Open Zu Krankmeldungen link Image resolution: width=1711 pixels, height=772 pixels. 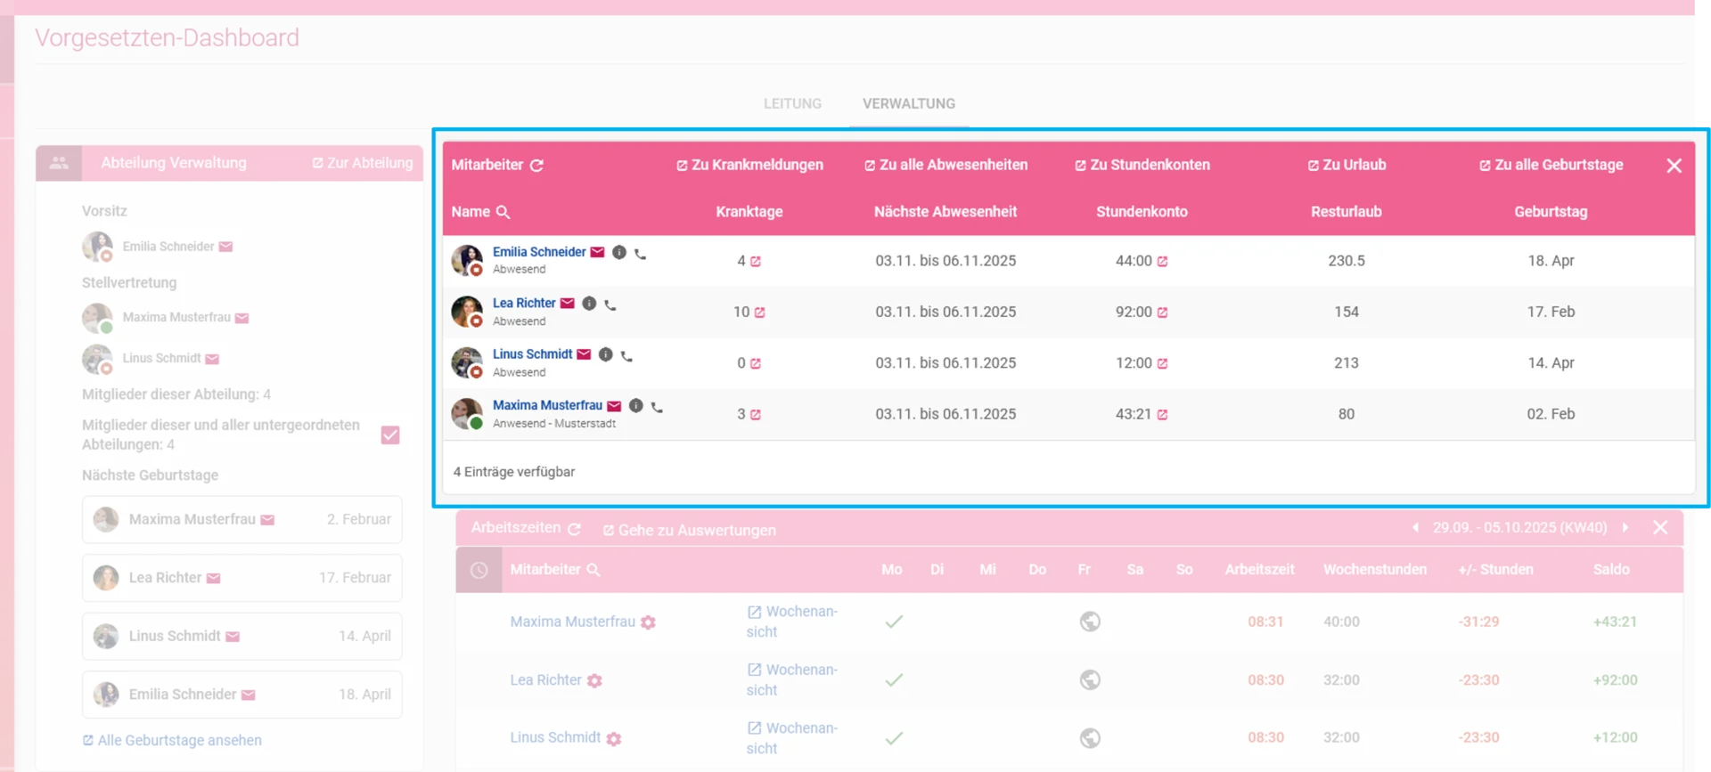749,165
